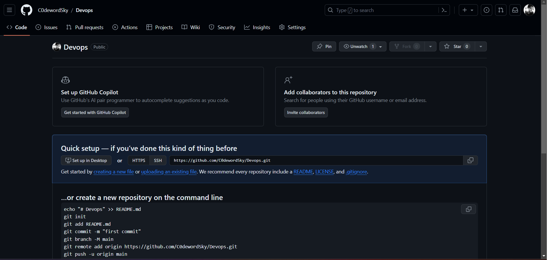Open the Issues shortcut icon in header
The width and height of the screenshot is (556, 260).
pyautogui.click(x=487, y=10)
